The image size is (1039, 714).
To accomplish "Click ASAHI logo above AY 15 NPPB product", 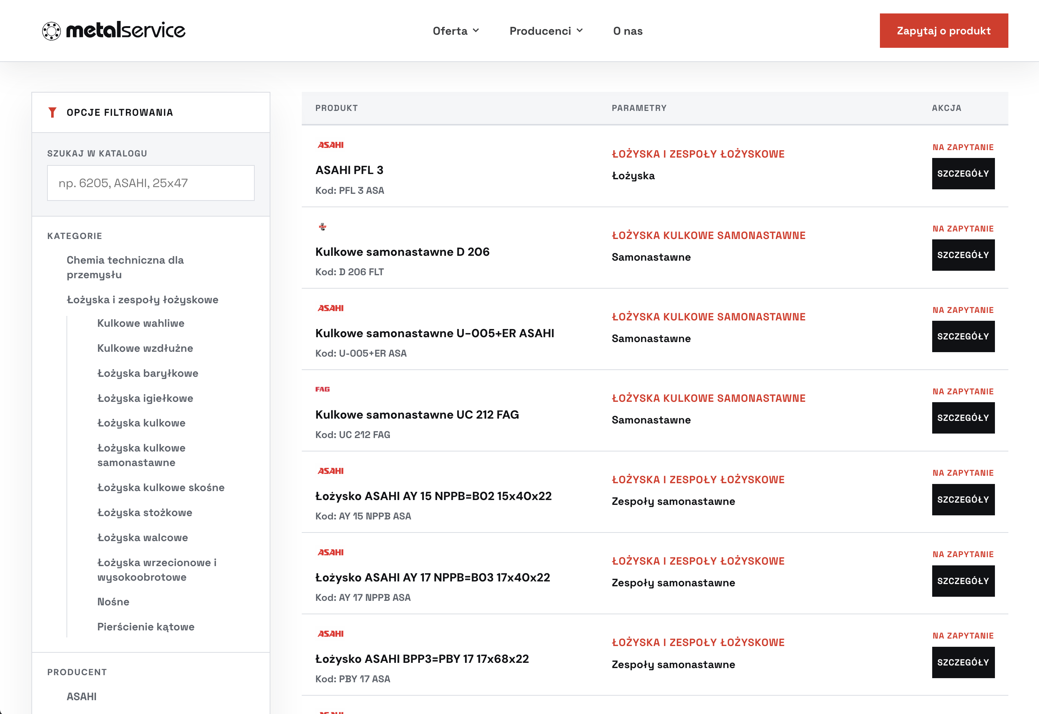I will pyautogui.click(x=331, y=471).
